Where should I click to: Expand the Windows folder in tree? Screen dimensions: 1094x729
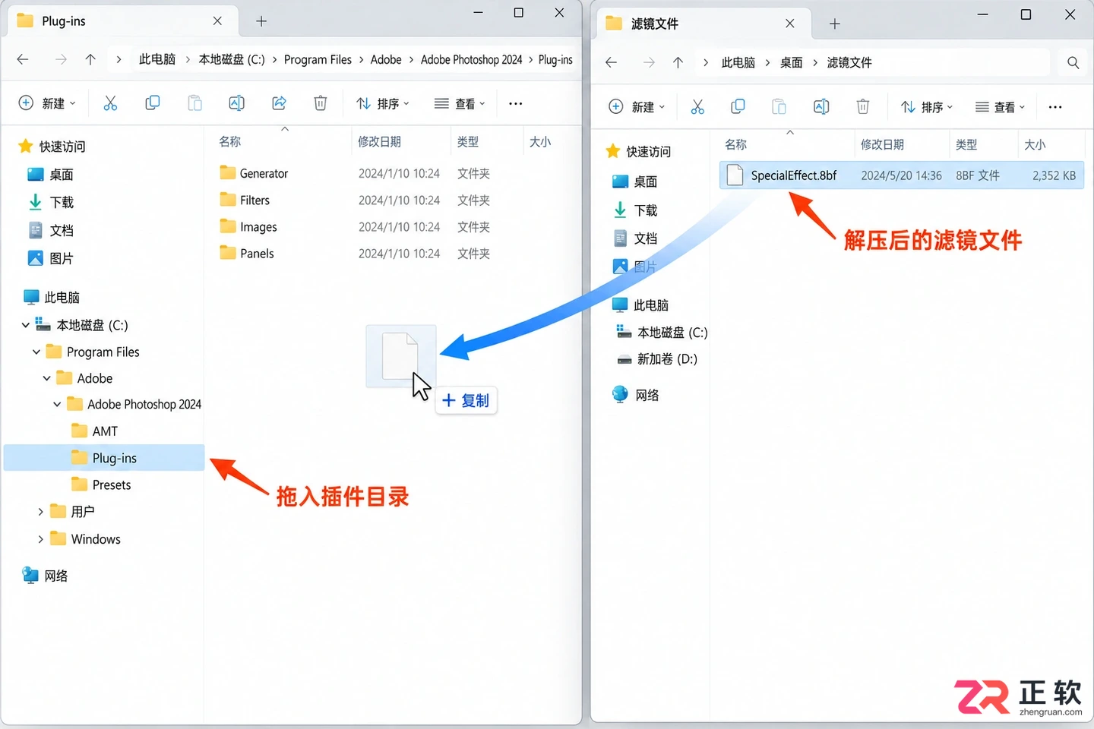[x=40, y=539]
